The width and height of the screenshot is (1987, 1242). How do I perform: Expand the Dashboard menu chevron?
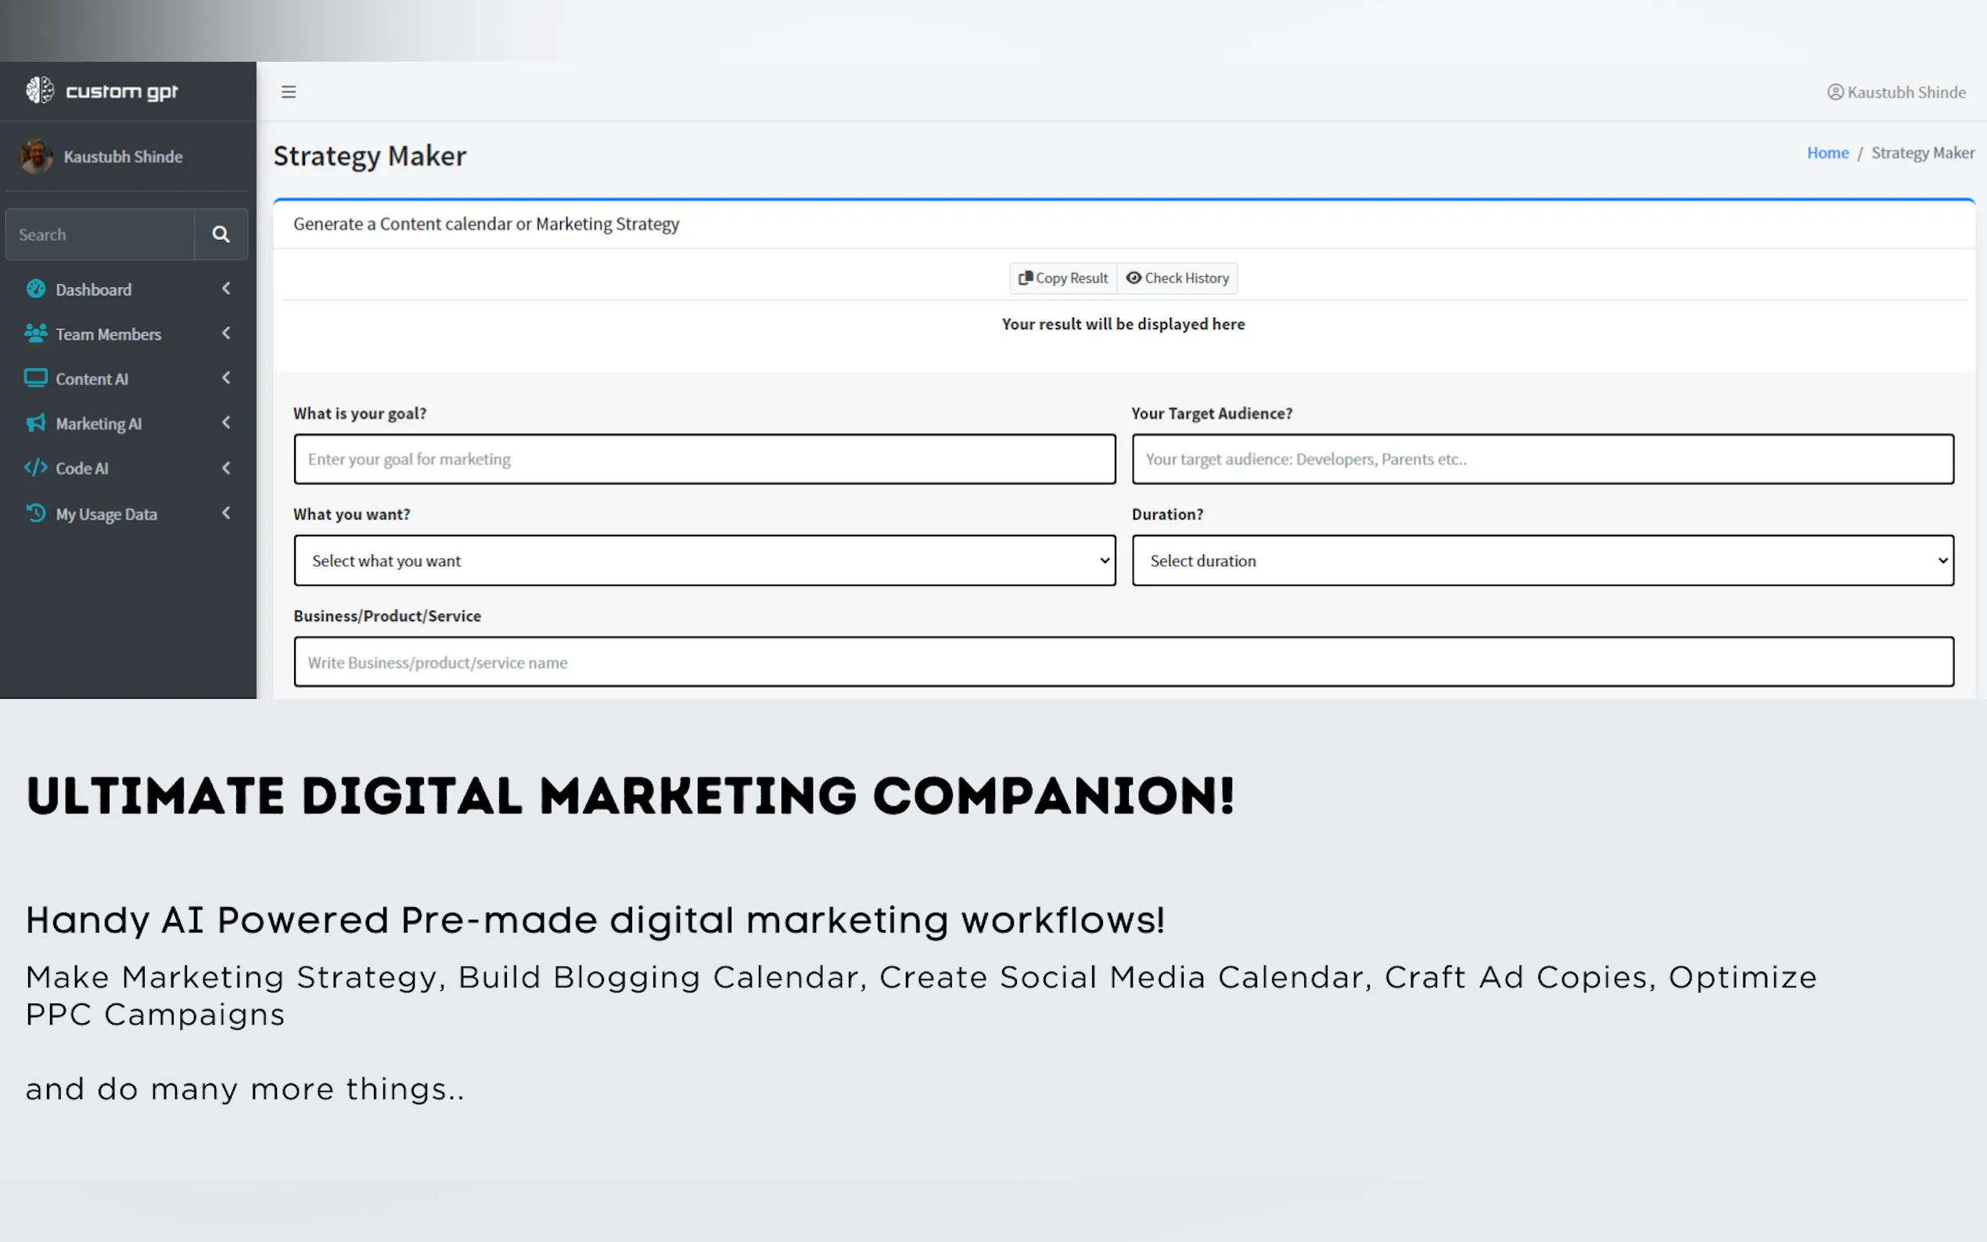tap(226, 289)
